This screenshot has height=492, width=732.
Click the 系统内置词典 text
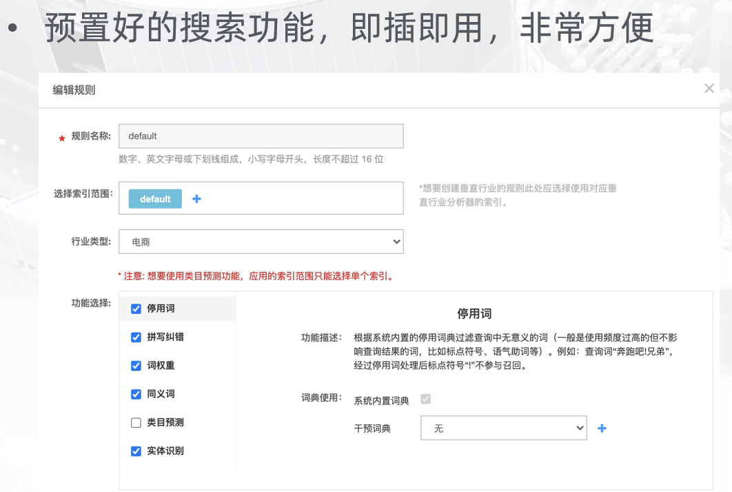coord(381,400)
